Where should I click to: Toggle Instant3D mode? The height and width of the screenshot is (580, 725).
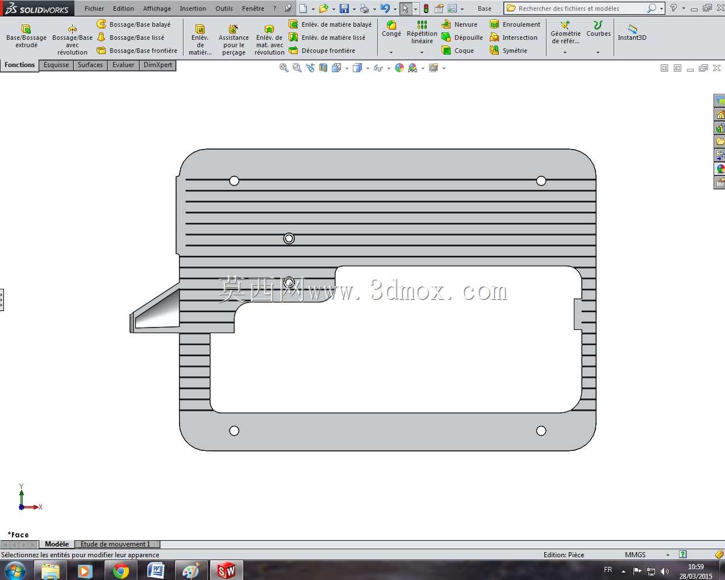point(632,32)
